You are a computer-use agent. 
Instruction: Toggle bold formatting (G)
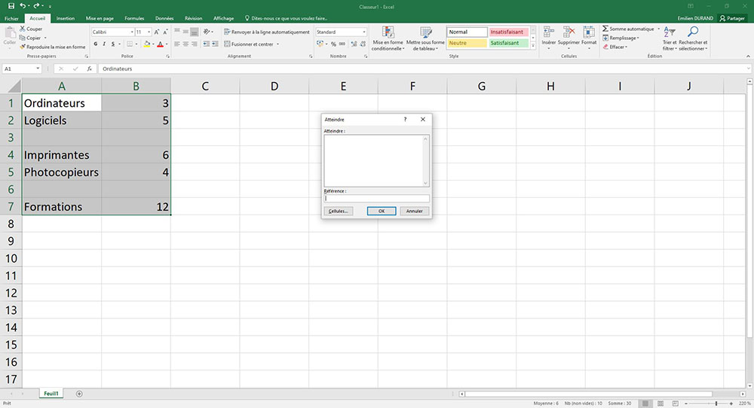point(96,44)
